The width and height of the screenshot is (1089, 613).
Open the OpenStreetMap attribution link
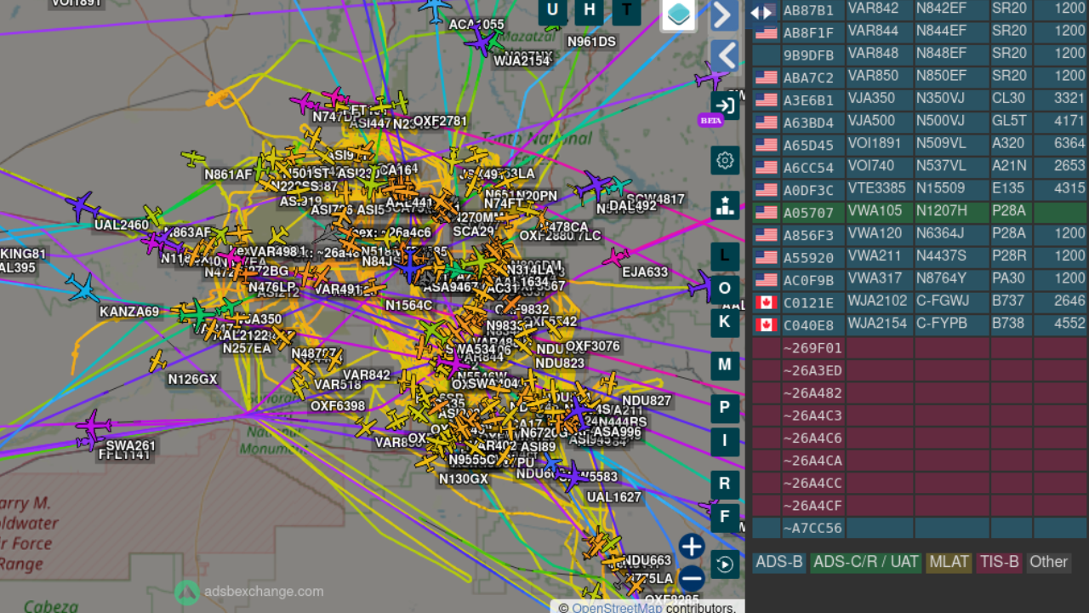[x=617, y=608]
